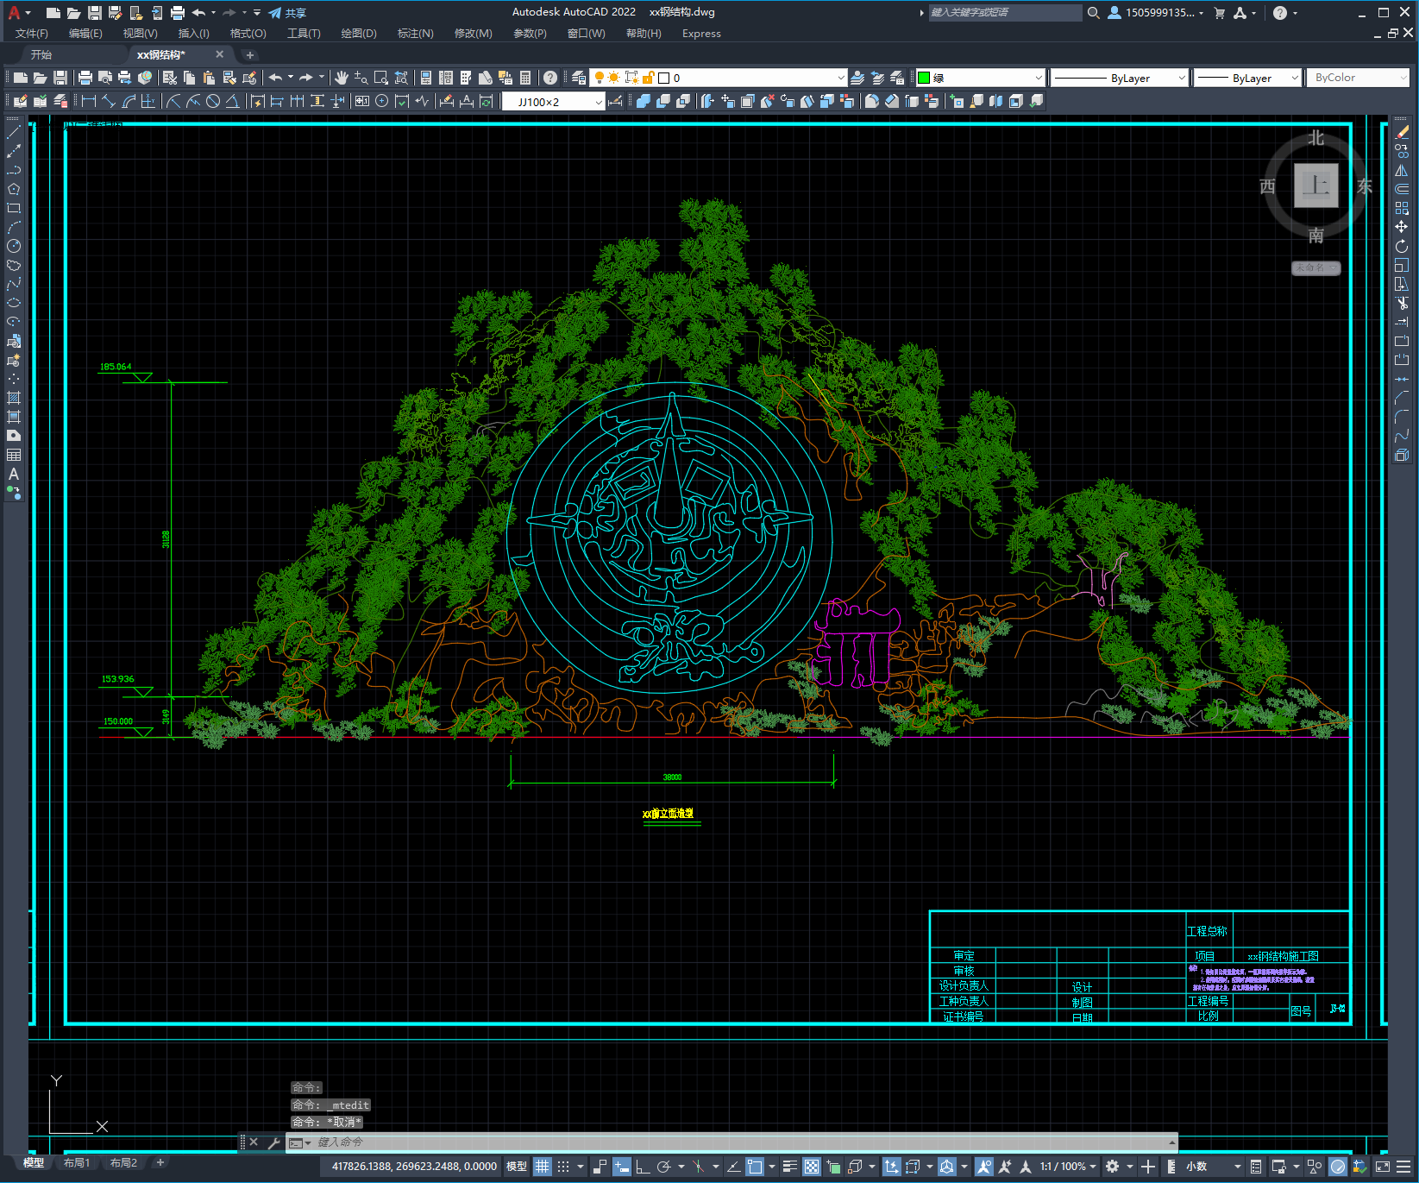Select the Hatch tool

coord(14,398)
